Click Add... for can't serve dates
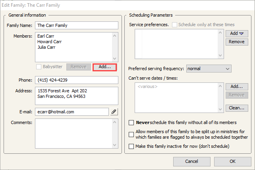This screenshot has height=170, width=255. point(237,87)
